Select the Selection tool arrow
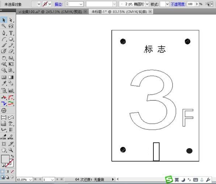Viewport: 216px width, 184px height. [4, 20]
